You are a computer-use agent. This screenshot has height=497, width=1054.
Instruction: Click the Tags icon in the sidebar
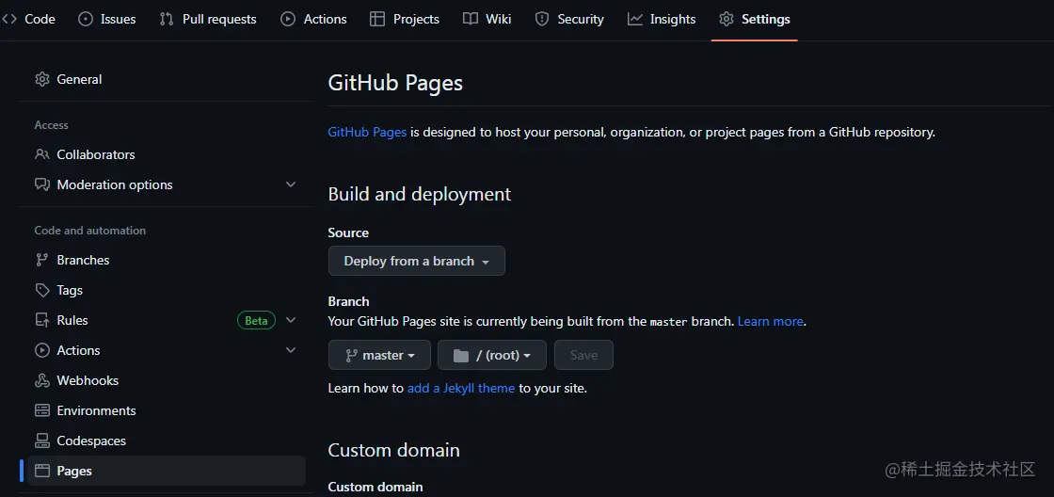(x=42, y=290)
